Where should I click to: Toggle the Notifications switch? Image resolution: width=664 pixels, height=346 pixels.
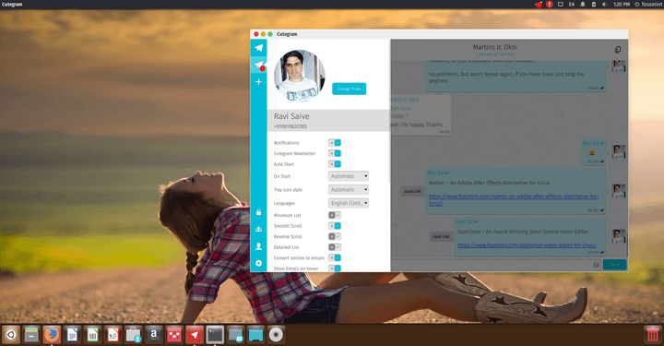(335, 143)
